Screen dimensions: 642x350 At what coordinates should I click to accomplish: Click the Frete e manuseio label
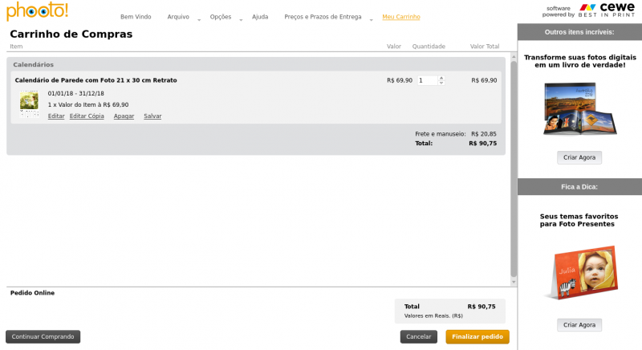click(x=440, y=134)
